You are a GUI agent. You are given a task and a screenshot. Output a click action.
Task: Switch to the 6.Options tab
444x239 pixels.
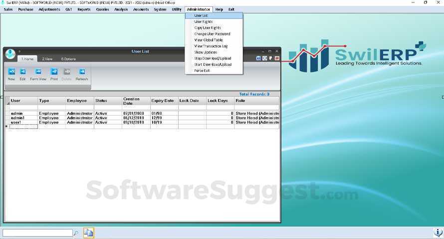click(68, 59)
